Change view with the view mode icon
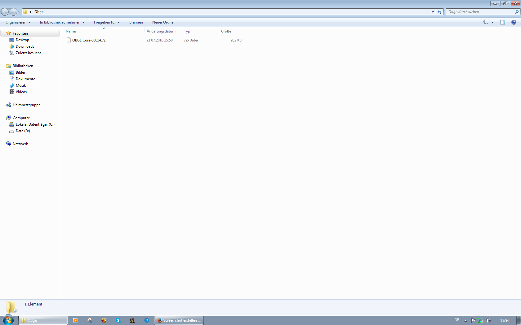The width and height of the screenshot is (521, 325). tap(486, 22)
